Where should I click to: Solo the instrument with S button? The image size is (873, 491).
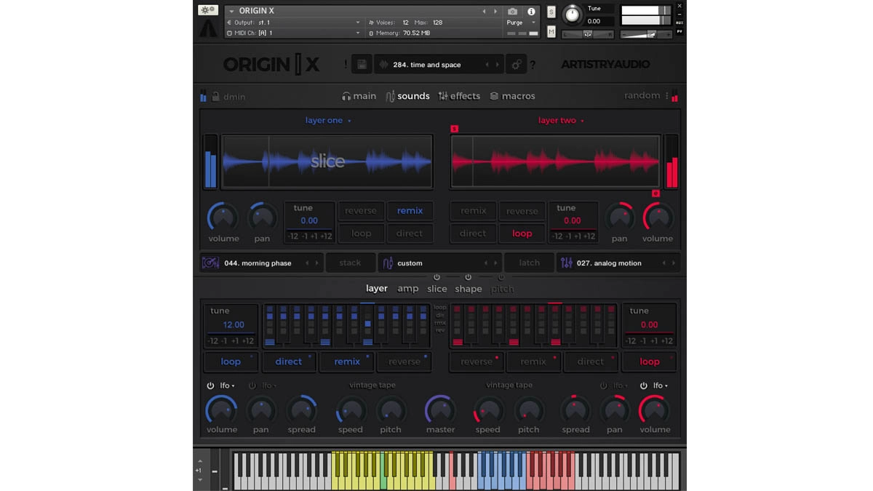551,12
